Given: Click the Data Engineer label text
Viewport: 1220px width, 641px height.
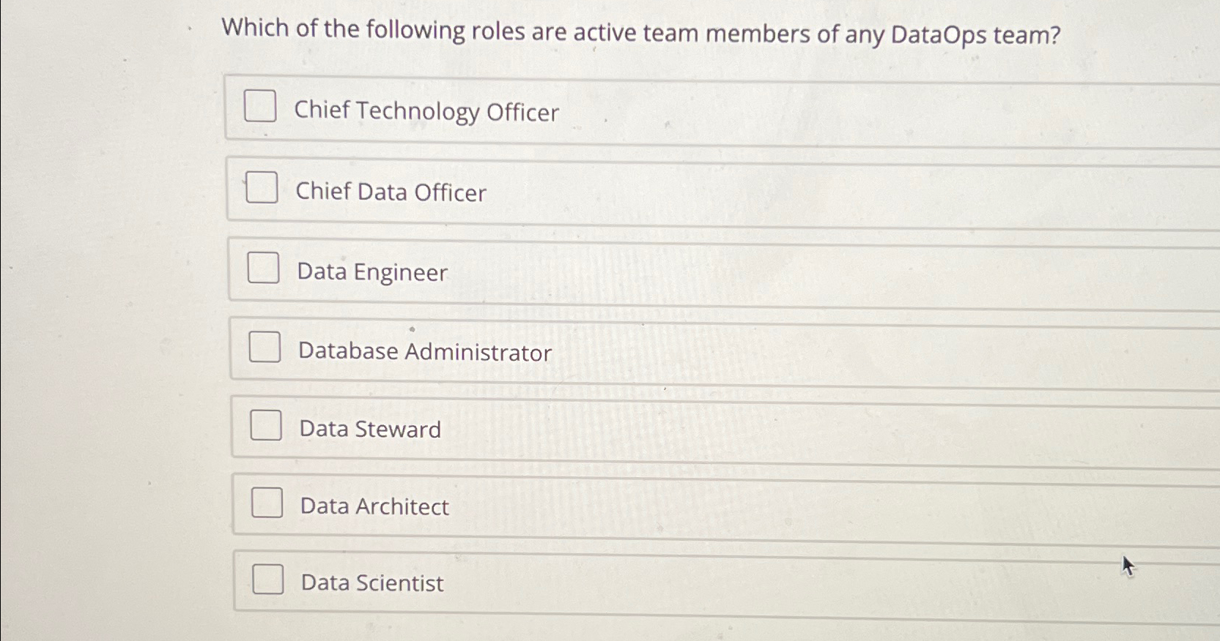Looking at the screenshot, I should [x=372, y=272].
